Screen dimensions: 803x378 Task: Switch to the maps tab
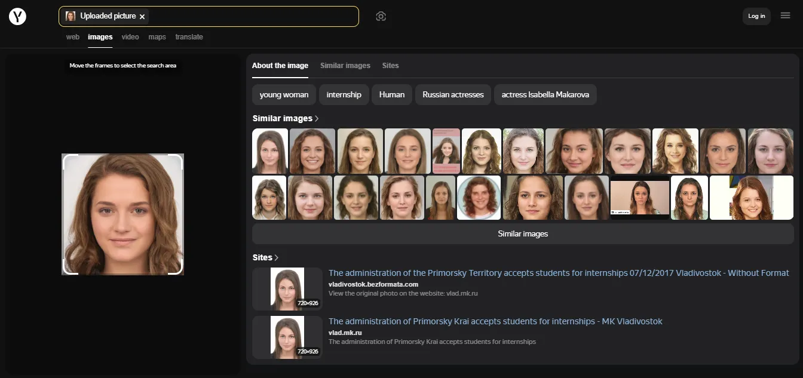(x=157, y=36)
